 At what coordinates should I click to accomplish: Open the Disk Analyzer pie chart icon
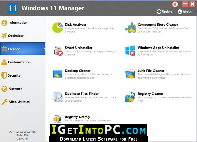point(57,27)
